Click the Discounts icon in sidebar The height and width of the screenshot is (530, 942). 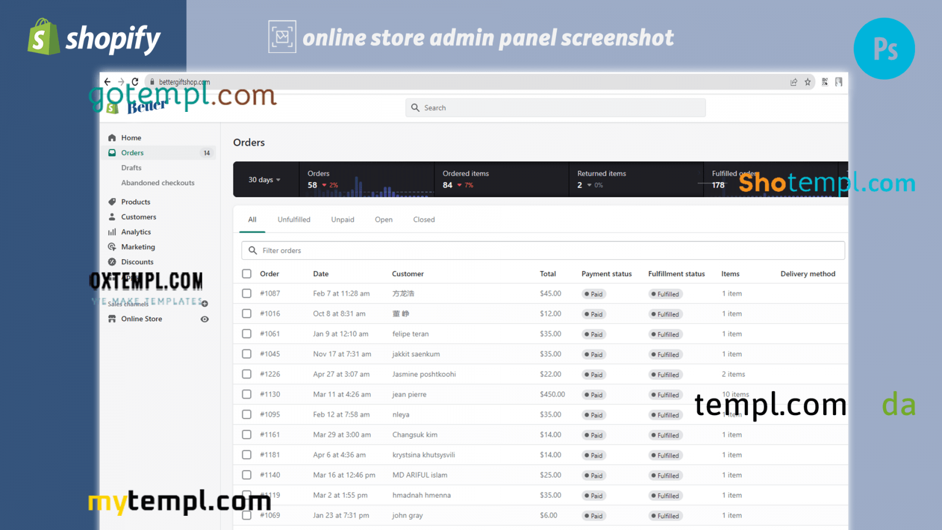112,262
